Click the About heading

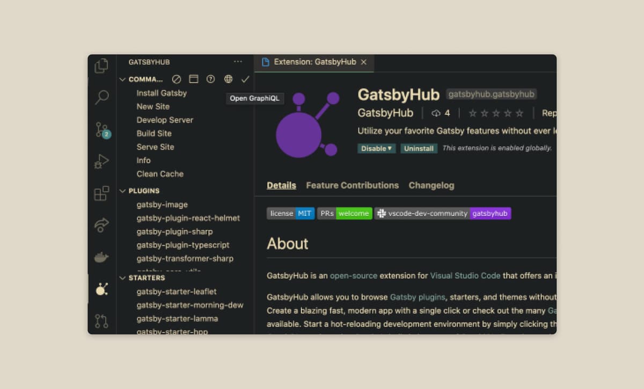coord(288,244)
